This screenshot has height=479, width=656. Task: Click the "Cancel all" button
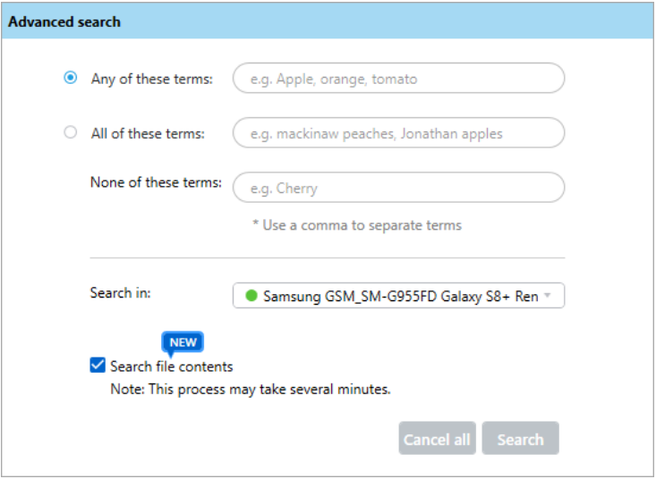pos(438,439)
